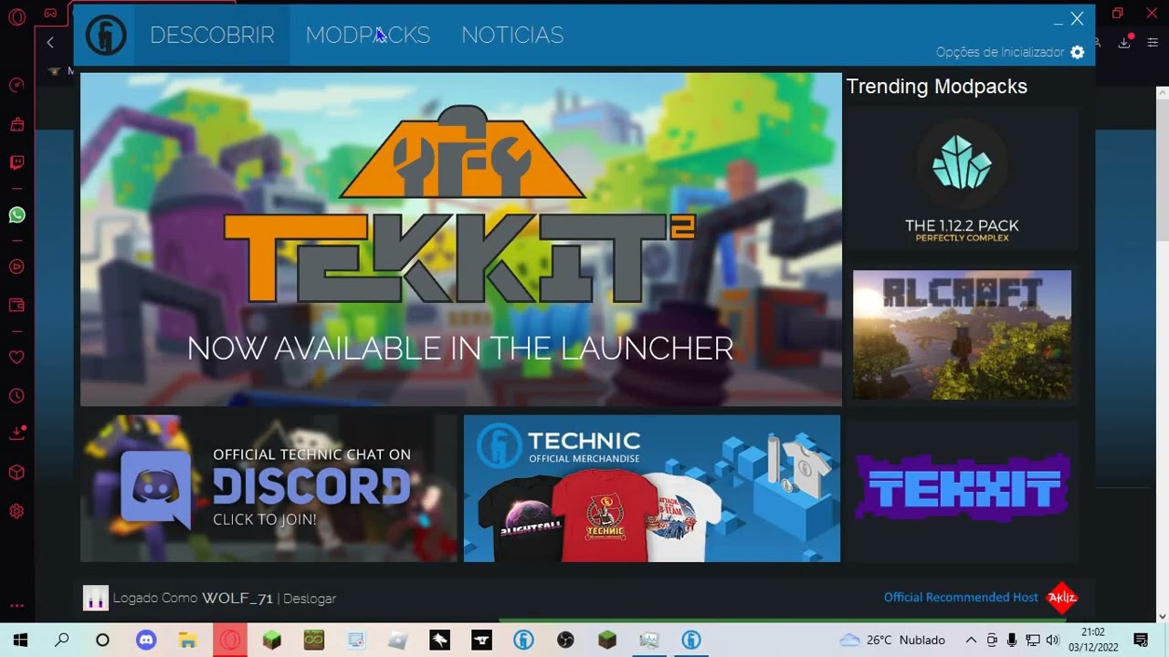Switch to the NOTICIAS tab
Image resolution: width=1169 pixels, height=657 pixels.
(x=512, y=35)
